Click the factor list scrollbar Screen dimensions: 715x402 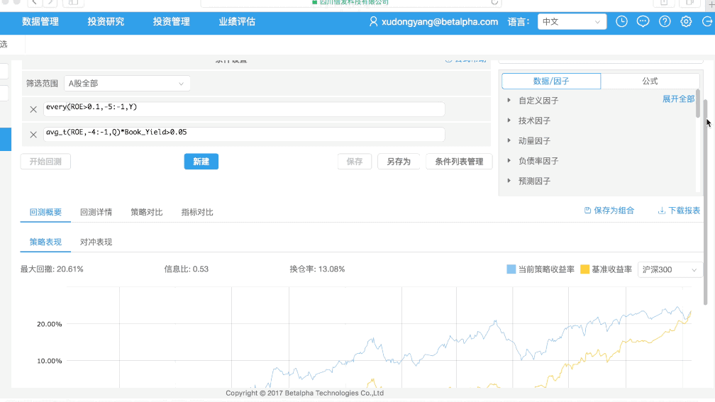click(x=698, y=104)
